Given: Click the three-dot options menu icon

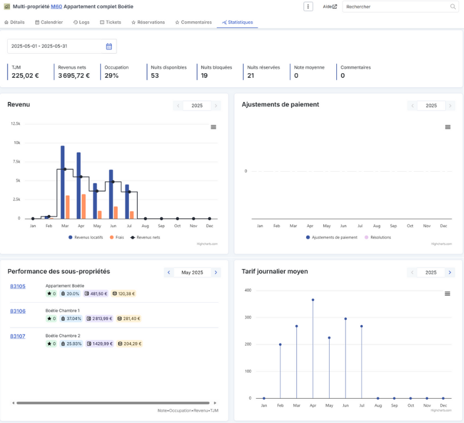Looking at the screenshot, I should (308, 6).
